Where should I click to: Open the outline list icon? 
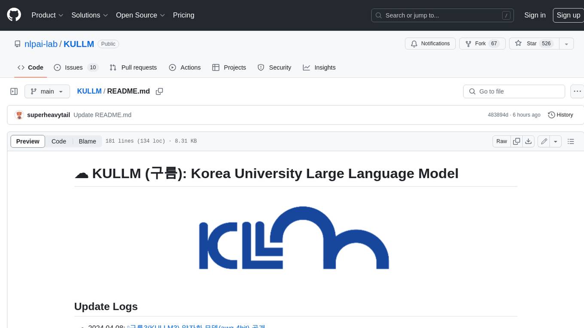coord(571,141)
